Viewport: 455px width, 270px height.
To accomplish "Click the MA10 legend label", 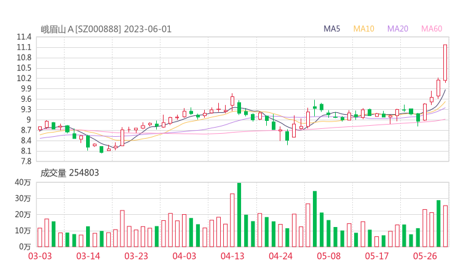I will [363, 29].
